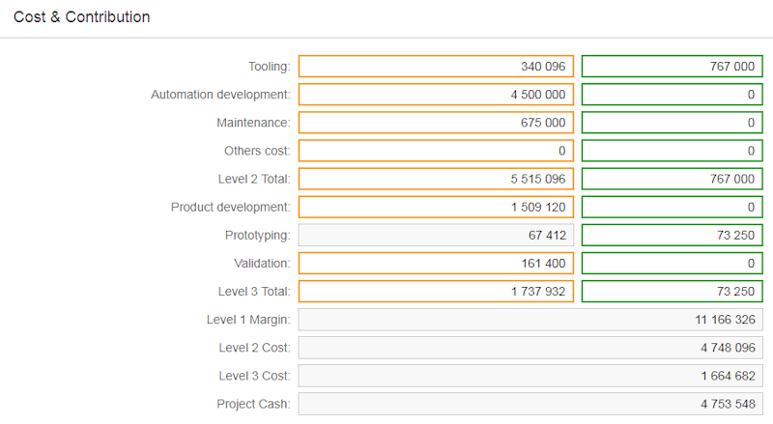
Task: Select the green Prototyping field showing 73 250
Action: coord(672,235)
